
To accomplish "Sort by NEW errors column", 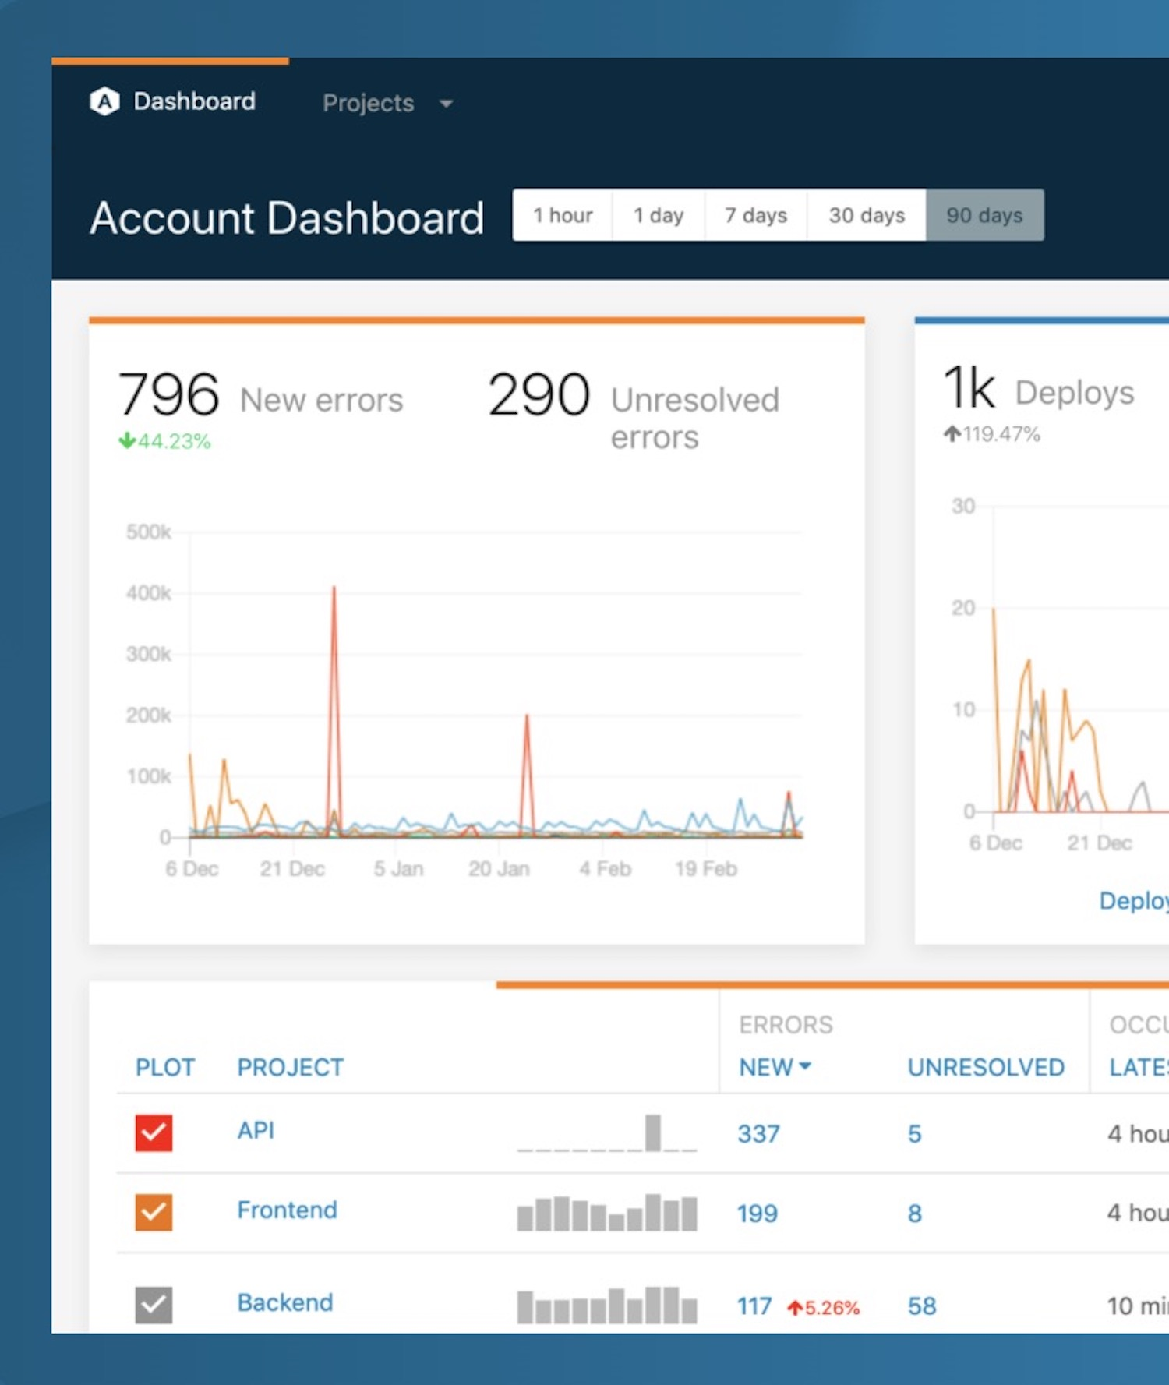I will pyautogui.click(x=775, y=1067).
